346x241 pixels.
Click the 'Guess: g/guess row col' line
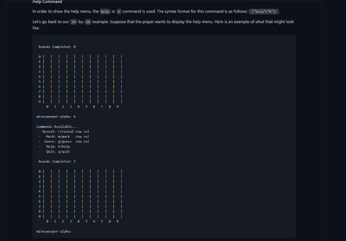click(x=64, y=142)
